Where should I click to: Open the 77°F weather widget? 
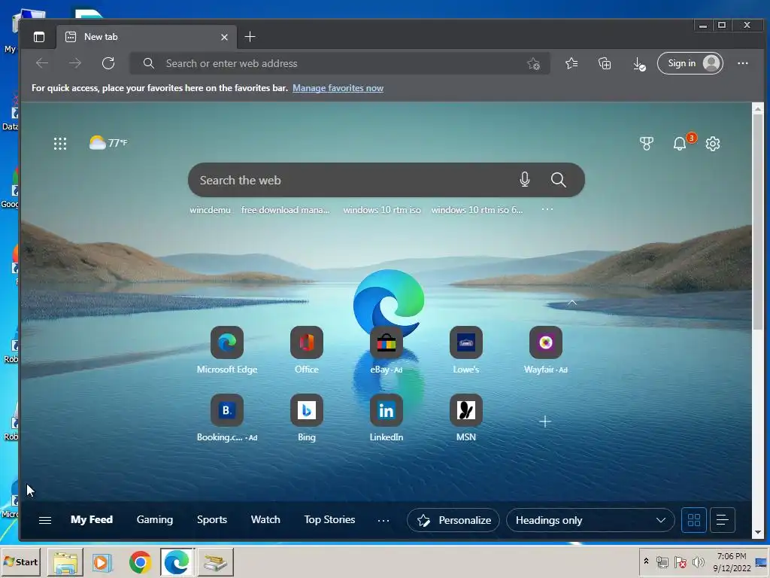point(108,143)
